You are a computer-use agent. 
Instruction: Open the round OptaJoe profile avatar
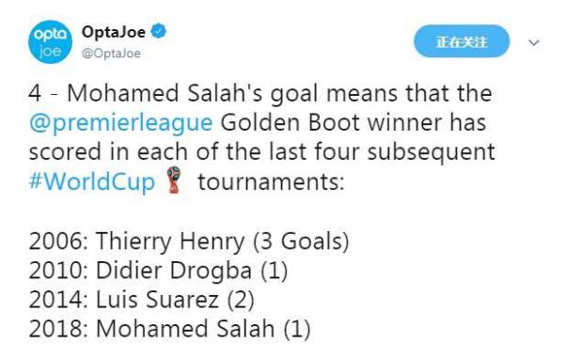coord(50,42)
